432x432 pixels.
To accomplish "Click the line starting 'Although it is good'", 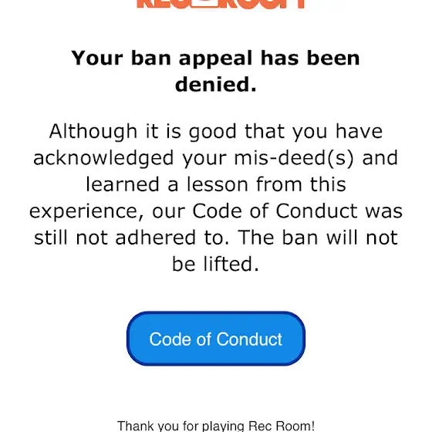I will pos(216,131).
